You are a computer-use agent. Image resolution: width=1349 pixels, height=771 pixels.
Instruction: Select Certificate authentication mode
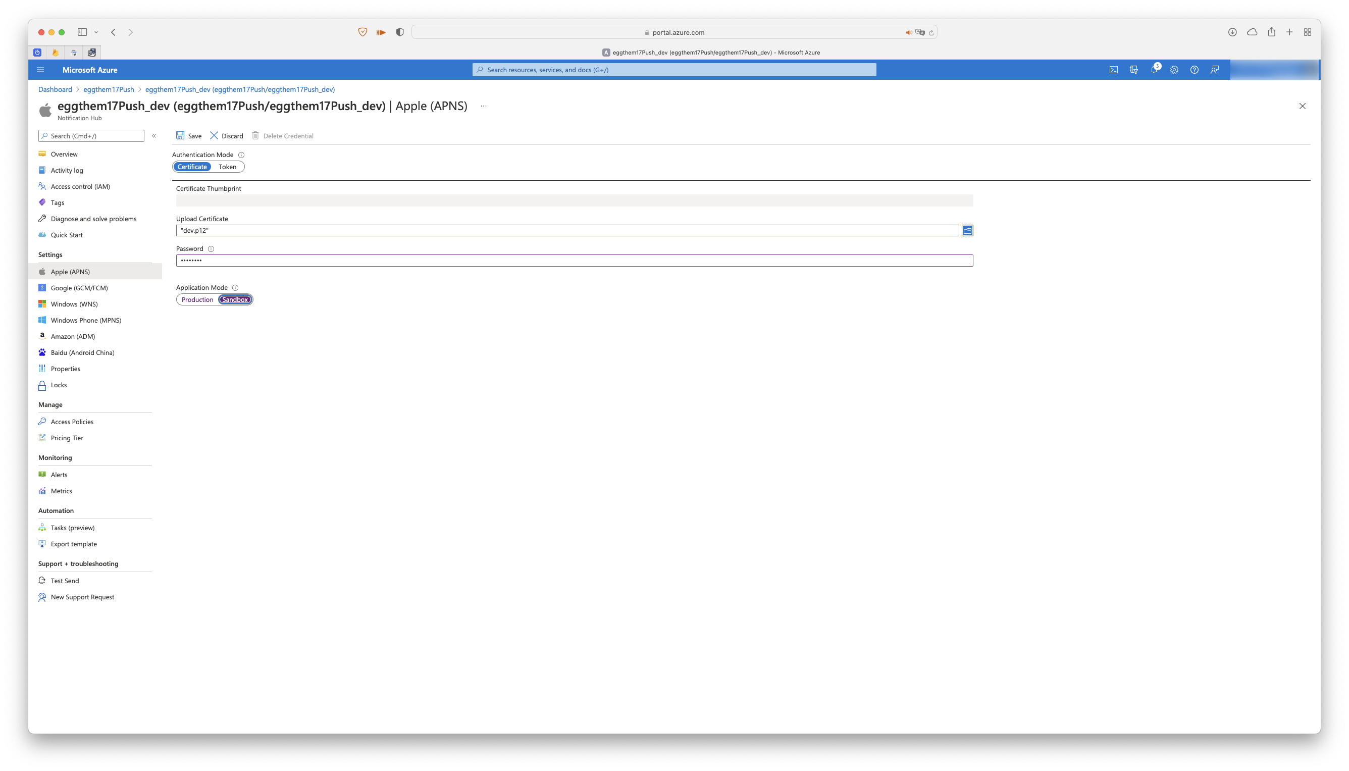192,167
